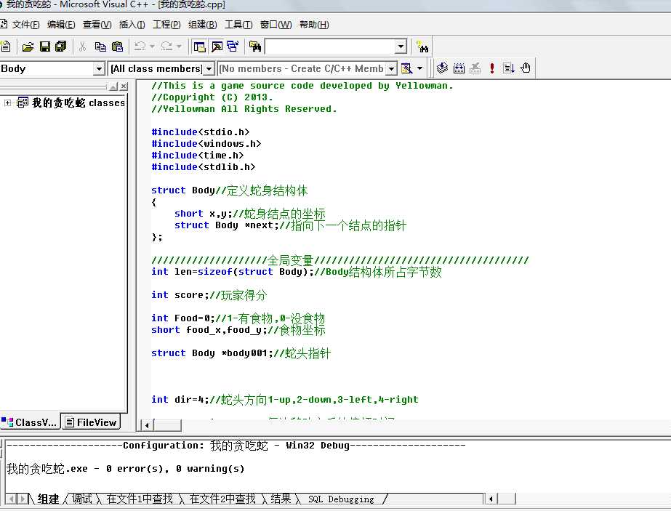Click the Cut scissors icon
Screen dimensions: 671x511
point(82,47)
